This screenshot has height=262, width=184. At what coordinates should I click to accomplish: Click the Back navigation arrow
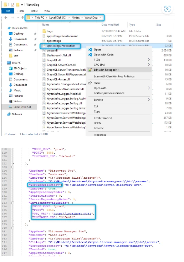click(6, 18)
